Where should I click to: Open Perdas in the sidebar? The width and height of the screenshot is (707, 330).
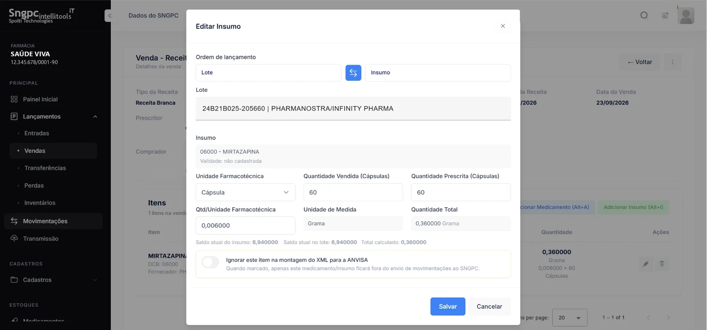34,186
